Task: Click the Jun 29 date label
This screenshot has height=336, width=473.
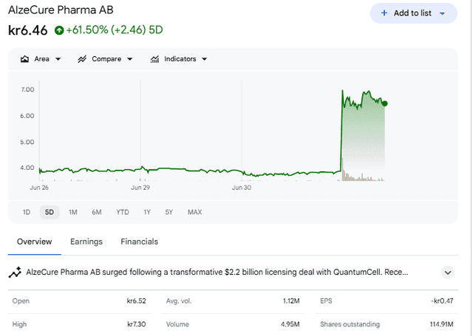Action: click(x=140, y=188)
